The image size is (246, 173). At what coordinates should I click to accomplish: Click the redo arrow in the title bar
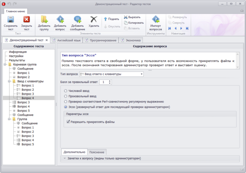[x=15, y=4]
